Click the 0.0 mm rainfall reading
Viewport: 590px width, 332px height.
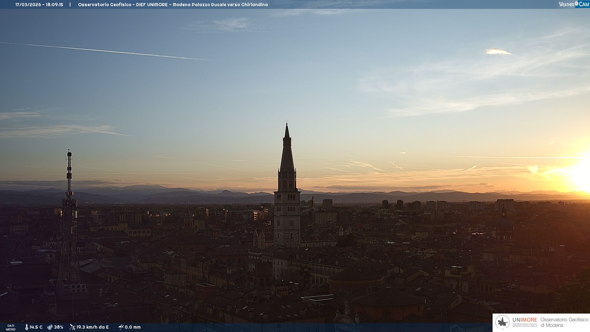[133, 327]
